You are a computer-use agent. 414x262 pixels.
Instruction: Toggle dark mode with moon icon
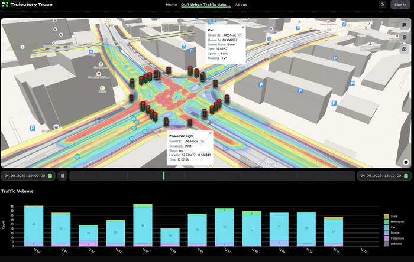383,5
